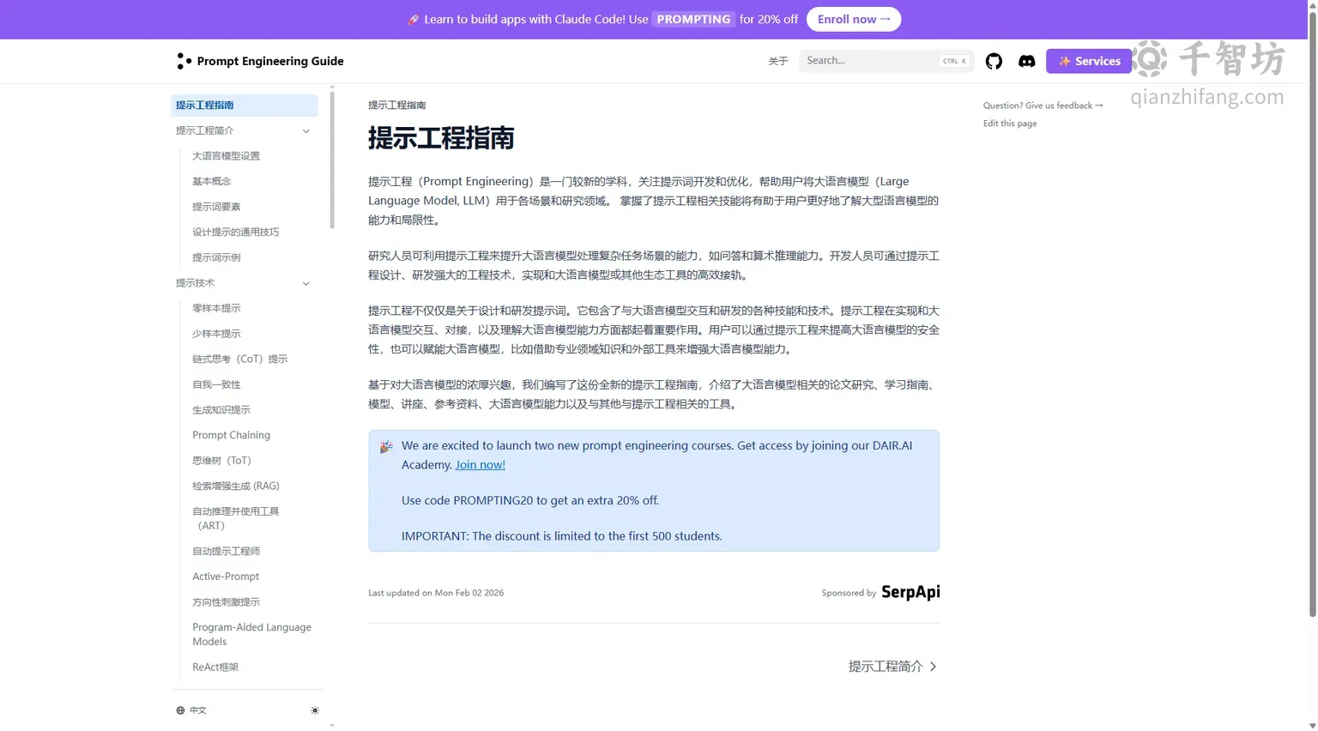
Task: Open 自我一致性 sidebar item
Action: click(216, 384)
